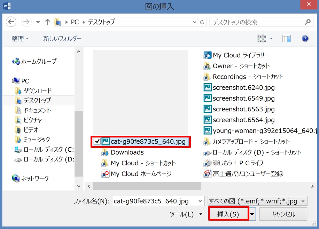The height and width of the screenshot is (229, 319).
Task: Uncheck the cat-g90fe873c5_640.jpg checkbox
Action: pos(97,141)
